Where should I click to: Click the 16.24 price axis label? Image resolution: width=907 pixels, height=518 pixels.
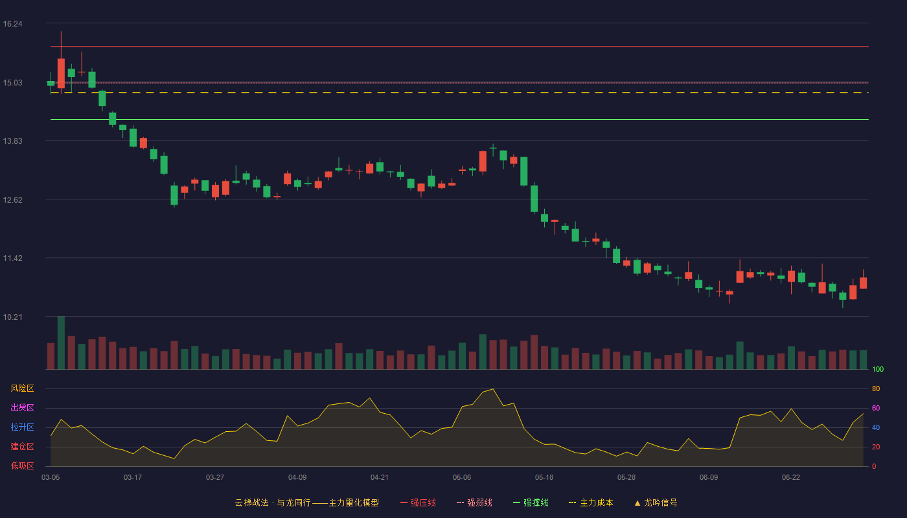pos(12,24)
